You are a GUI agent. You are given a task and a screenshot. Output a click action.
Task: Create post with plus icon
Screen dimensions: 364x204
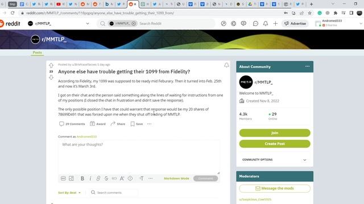click(x=275, y=23)
